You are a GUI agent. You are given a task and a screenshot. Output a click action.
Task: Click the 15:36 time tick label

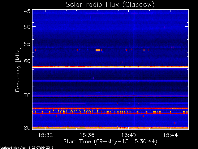(x=87, y=135)
